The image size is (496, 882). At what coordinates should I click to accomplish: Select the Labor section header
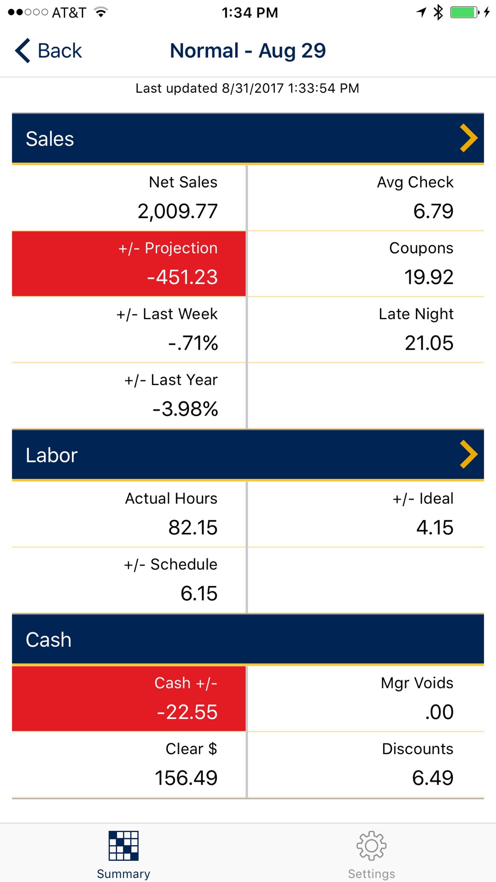[x=248, y=455]
